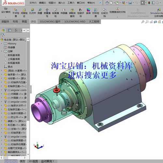Switch to the 布局 ribbon tab
The width and height of the screenshot is (163, 163).
pyautogui.click(x=15, y=22)
